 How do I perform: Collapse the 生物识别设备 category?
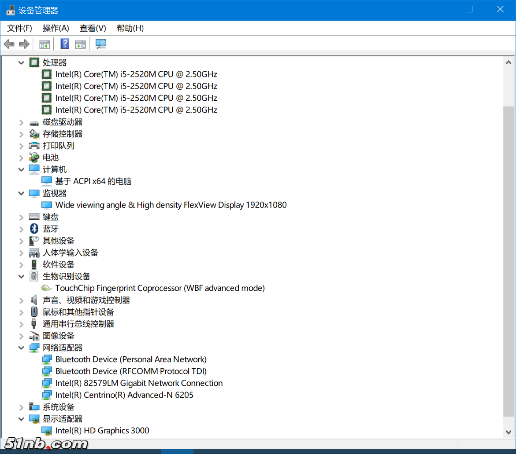pos(21,276)
